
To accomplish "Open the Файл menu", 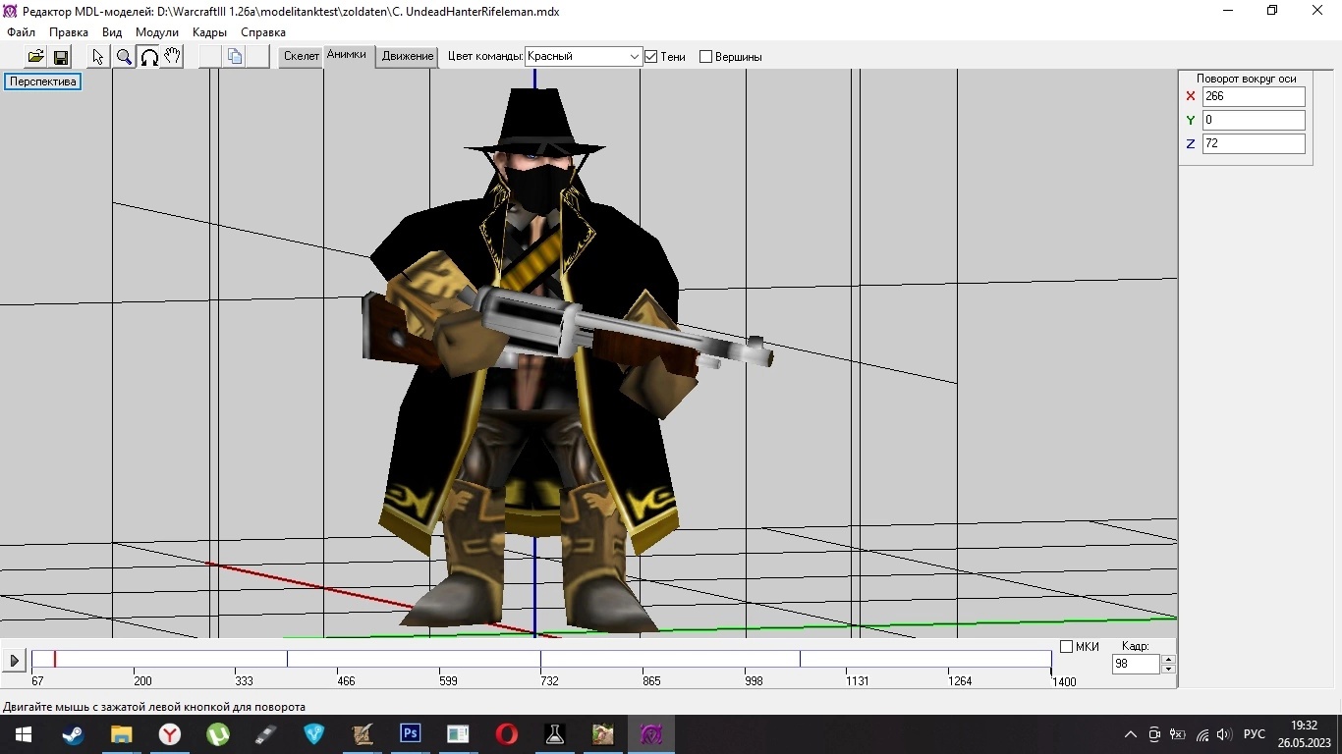I will click(21, 32).
